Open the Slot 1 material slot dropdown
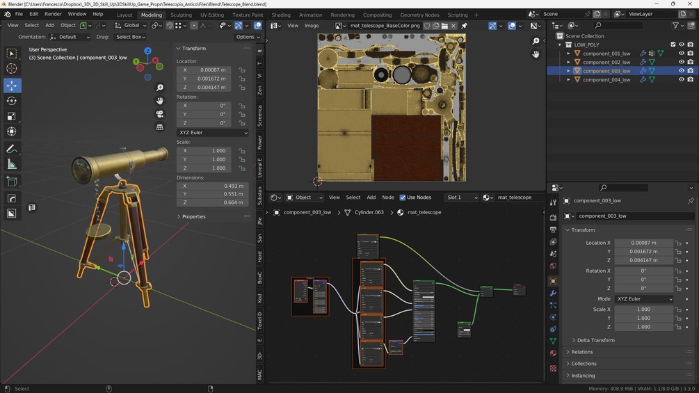Image resolution: width=699 pixels, height=393 pixels. [x=462, y=198]
